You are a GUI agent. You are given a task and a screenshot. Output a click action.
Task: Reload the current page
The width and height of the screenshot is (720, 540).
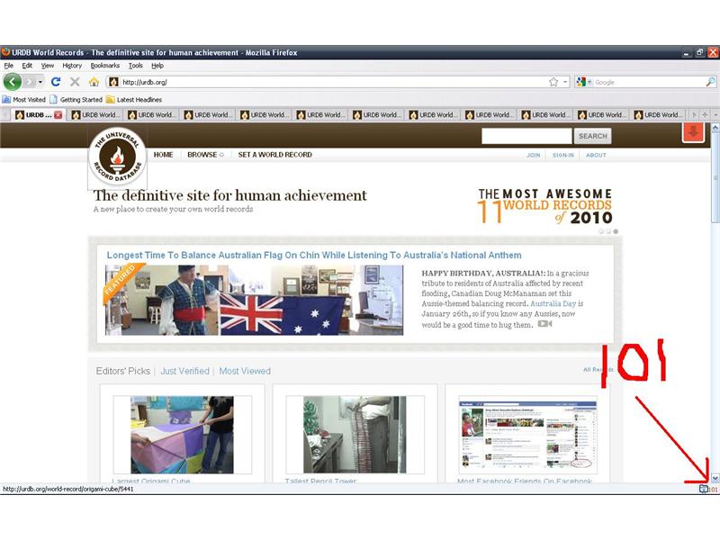pos(54,81)
